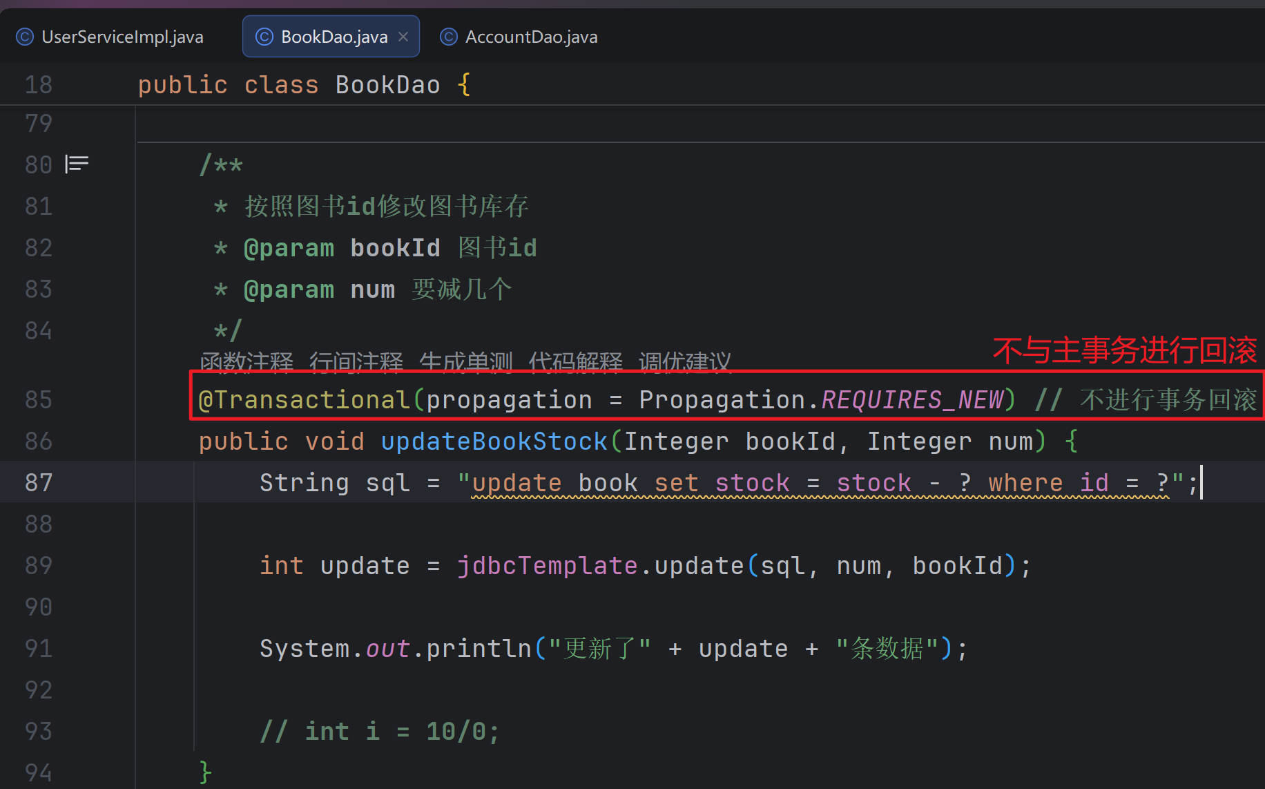This screenshot has width=1265, height=789.
Task: Click line number 85 in the gutter
Action: point(39,399)
